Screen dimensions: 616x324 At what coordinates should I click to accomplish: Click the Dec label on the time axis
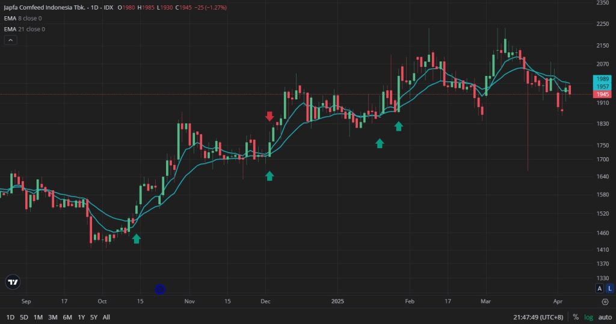coord(265,301)
